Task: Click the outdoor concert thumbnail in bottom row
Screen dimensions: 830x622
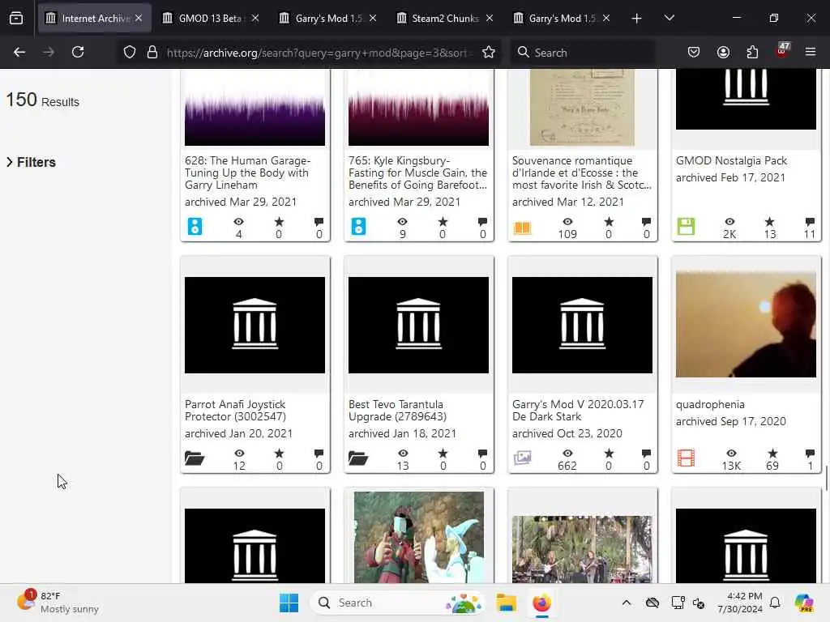Action: pyautogui.click(x=582, y=550)
